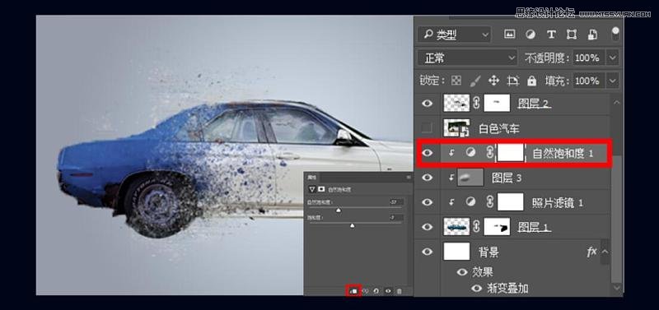Toggle the layer filtering on/off switch

[x=615, y=34]
